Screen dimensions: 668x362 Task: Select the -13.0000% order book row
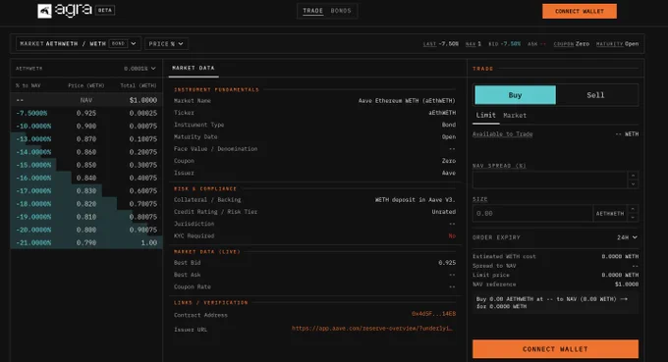(x=86, y=139)
